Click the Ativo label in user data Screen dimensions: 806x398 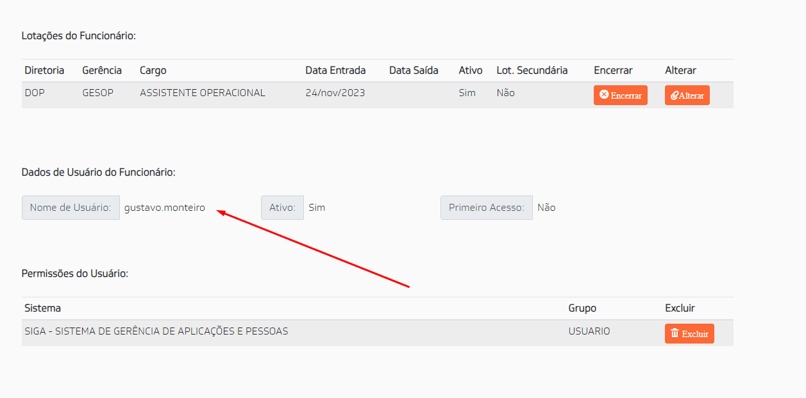tap(282, 208)
